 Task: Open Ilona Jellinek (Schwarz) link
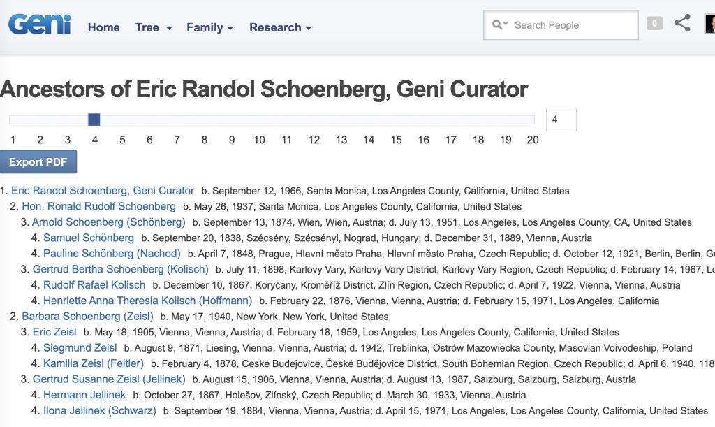pos(99,411)
